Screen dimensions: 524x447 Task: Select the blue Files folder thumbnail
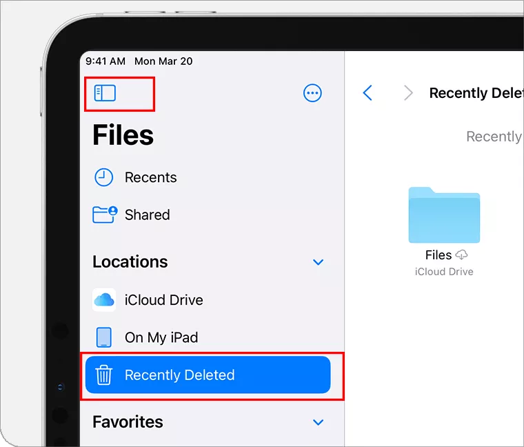coord(444,215)
